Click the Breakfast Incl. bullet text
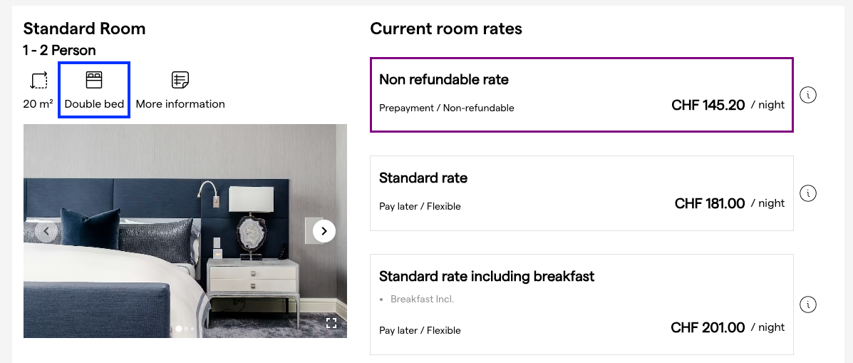Image resolution: width=853 pixels, height=363 pixels. [422, 300]
